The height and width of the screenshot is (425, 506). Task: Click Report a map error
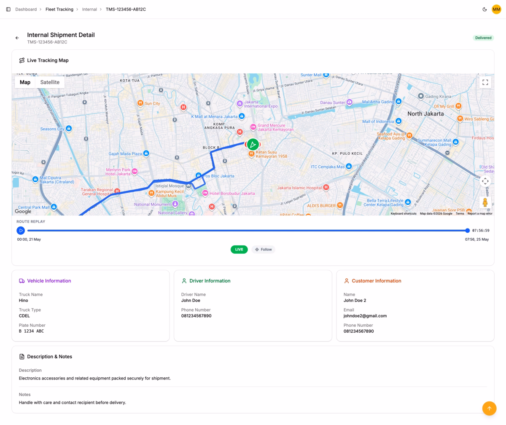tap(480, 214)
